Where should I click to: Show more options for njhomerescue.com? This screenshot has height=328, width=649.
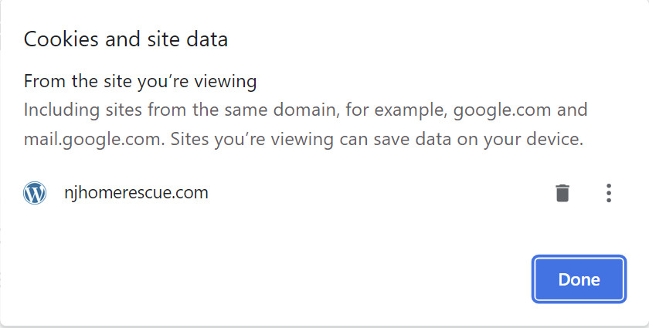pyautogui.click(x=609, y=193)
